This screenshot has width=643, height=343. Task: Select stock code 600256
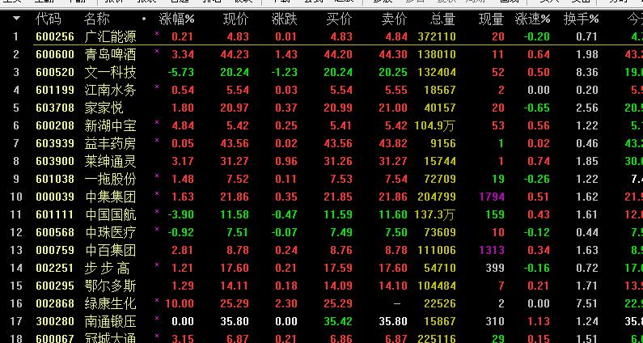[55, 37]
